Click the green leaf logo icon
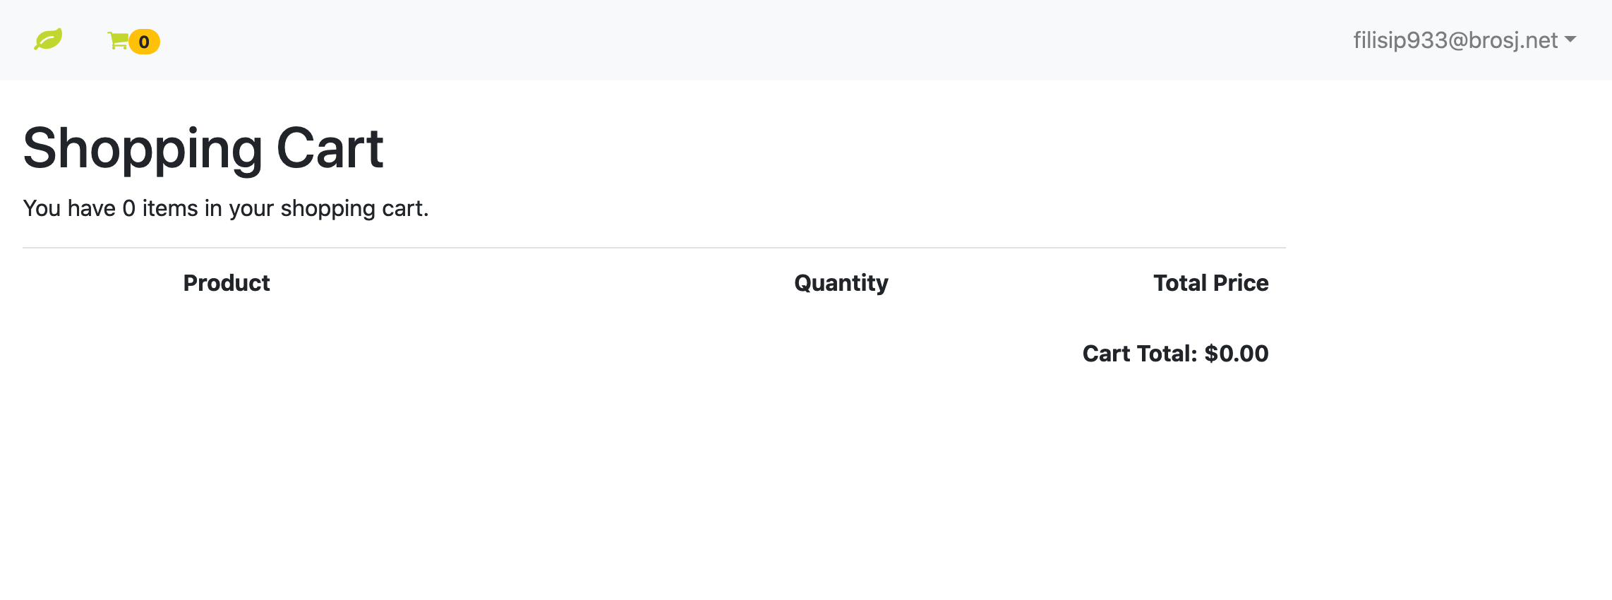 pyautogui.click(x=48, y=40)
